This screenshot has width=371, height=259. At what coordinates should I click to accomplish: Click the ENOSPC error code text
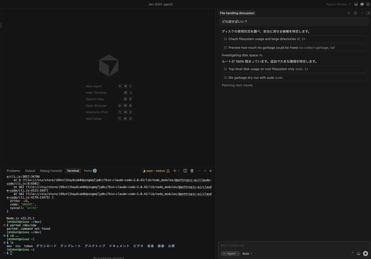click(x=28, y=204)
